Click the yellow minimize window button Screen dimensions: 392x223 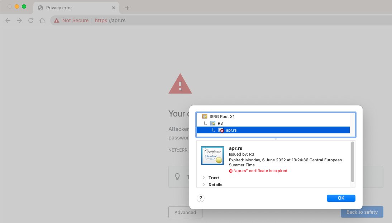coord(17,6)
